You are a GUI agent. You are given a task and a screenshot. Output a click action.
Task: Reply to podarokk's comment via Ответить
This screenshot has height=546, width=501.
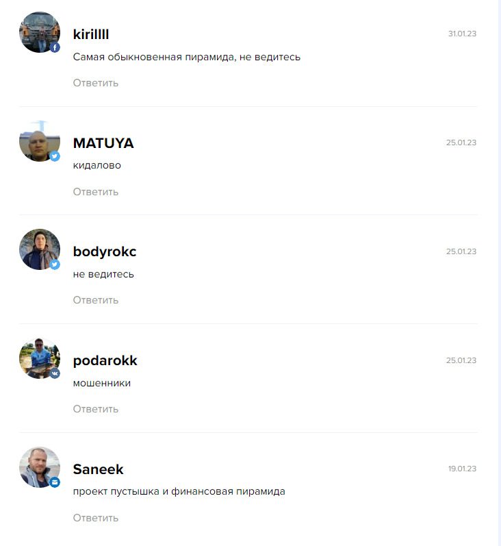[x=96, y=409]
